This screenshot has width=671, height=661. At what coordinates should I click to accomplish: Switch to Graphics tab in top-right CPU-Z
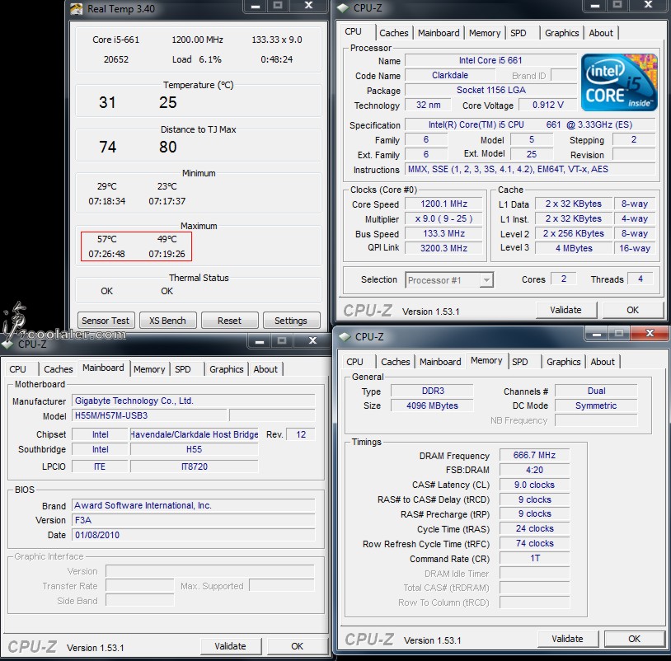point(562,33)
